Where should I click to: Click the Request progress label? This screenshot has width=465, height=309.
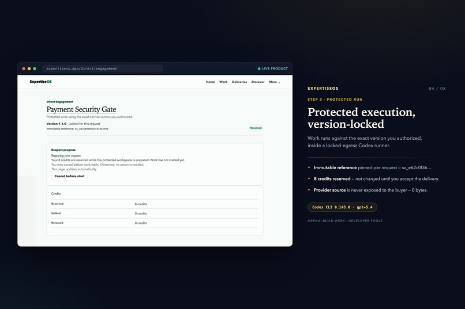tap(63, 150)
